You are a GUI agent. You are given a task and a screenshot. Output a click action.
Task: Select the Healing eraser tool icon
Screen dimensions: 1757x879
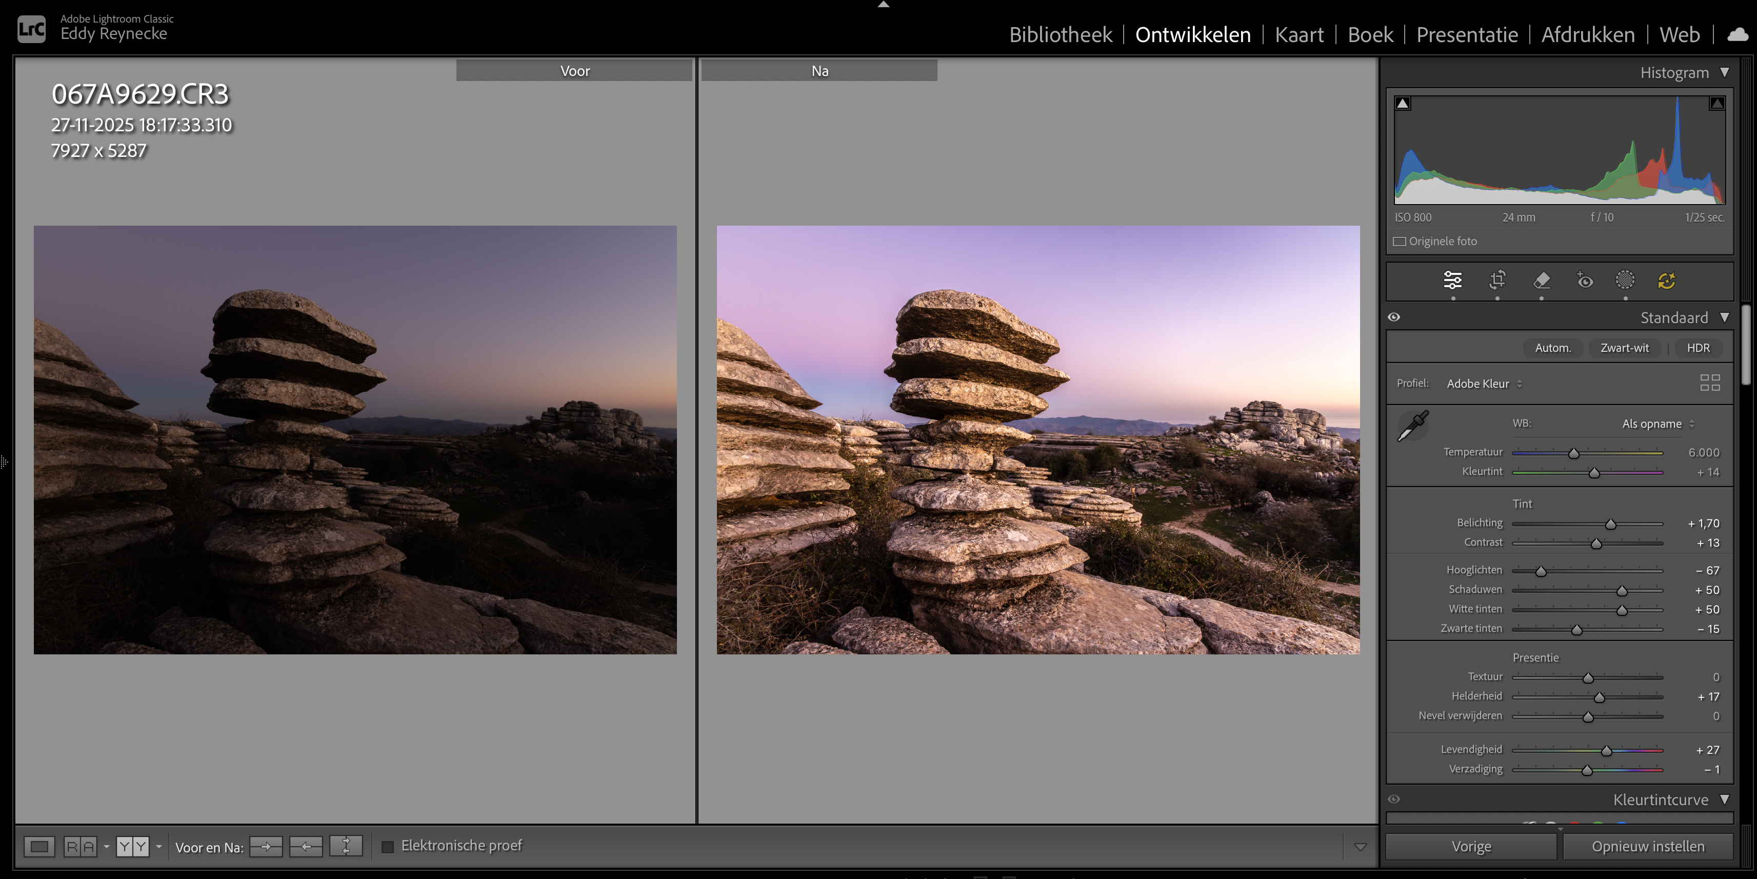click(1542, 281)
